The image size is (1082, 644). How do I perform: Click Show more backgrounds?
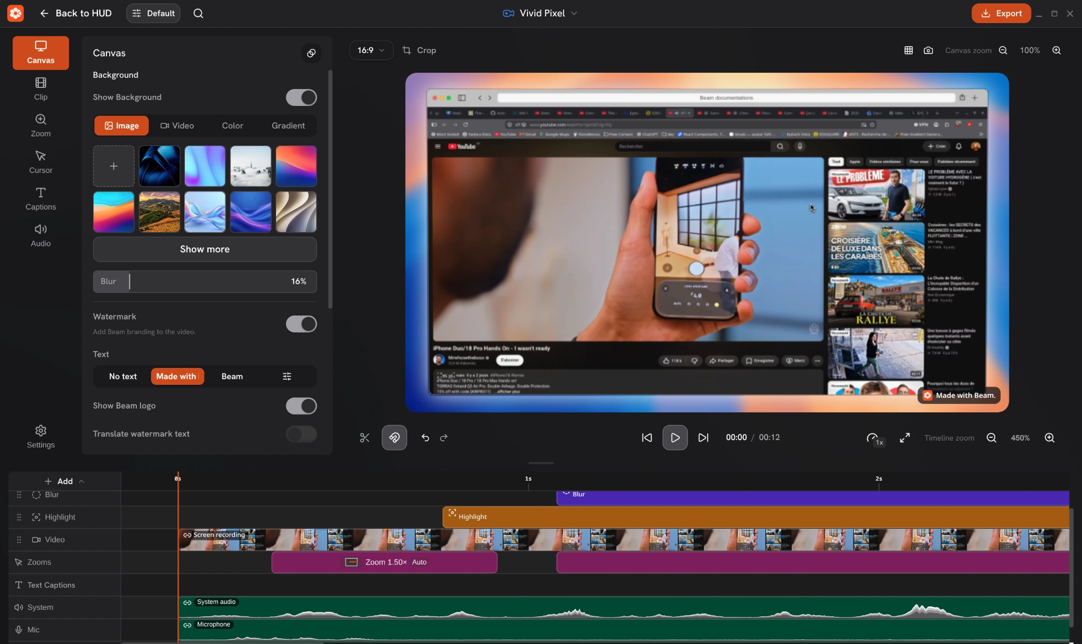pyautogui.click(x=205, y=249)
